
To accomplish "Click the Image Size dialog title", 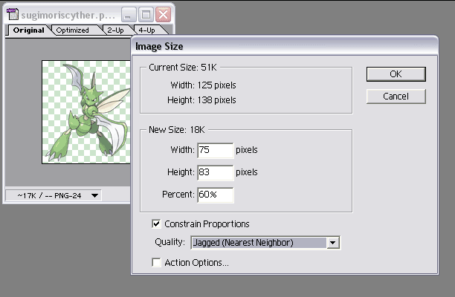I will [x=159, y=46].
